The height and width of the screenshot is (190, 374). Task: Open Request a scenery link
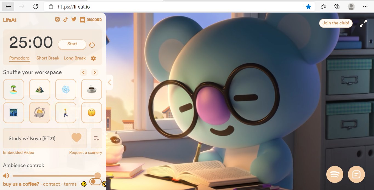point(86,152)
